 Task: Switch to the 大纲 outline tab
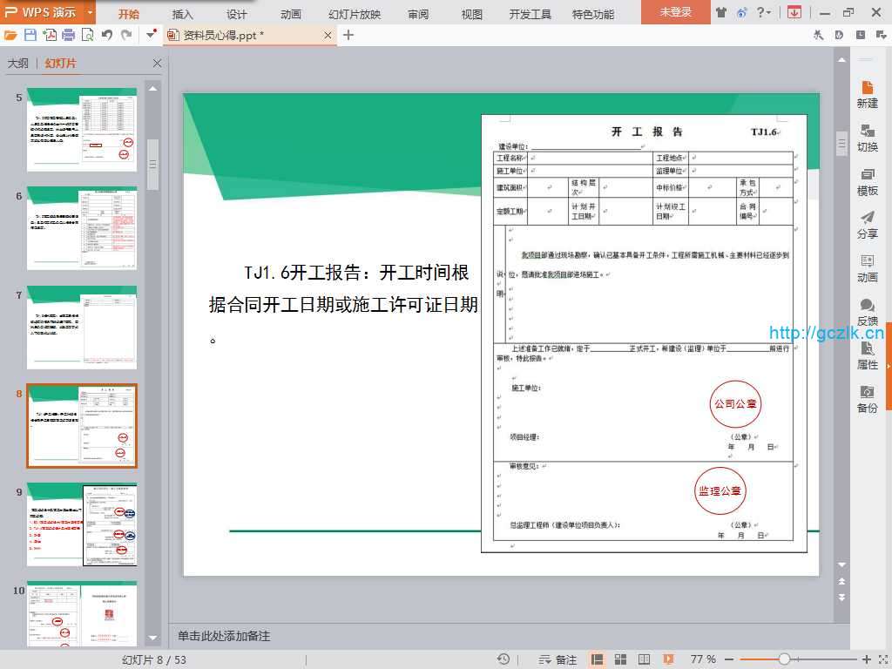tap(17, 64)
